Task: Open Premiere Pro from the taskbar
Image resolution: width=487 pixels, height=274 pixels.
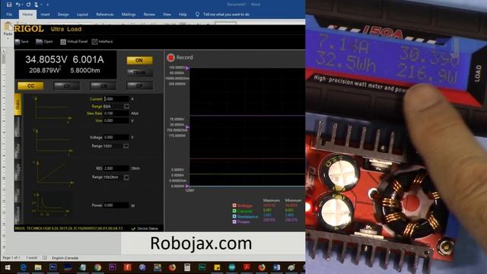Action: 113,267
